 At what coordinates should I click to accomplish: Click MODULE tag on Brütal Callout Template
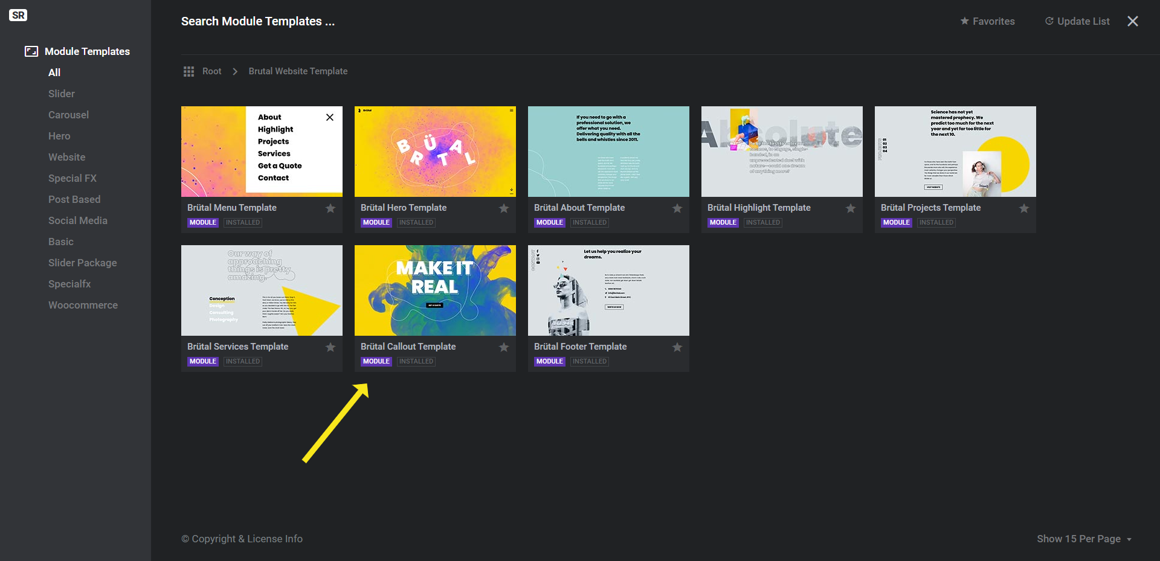pyautogui.click(x=376, y=361)
